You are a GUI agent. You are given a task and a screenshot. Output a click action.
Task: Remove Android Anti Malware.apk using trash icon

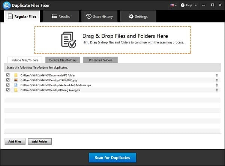pos(217,85)
